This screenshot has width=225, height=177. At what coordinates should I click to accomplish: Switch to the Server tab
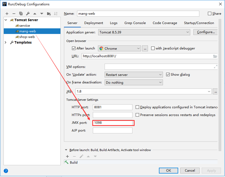[72, 23]
